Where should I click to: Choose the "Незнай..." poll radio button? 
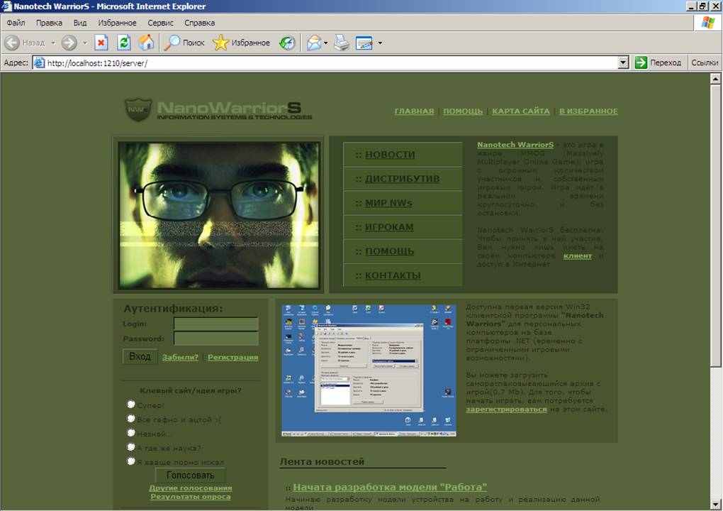coord(131,433)
